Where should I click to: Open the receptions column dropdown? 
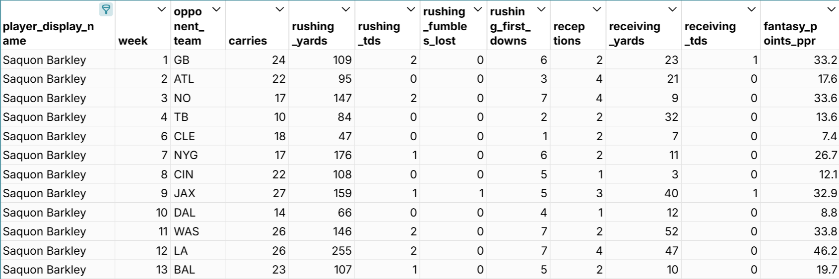(x=597, y=9)
